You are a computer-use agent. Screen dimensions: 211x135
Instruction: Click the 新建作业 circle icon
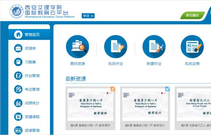point(154,46)
